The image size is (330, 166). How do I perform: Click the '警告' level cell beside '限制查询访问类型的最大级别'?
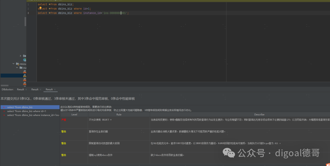tap(74, 146)
